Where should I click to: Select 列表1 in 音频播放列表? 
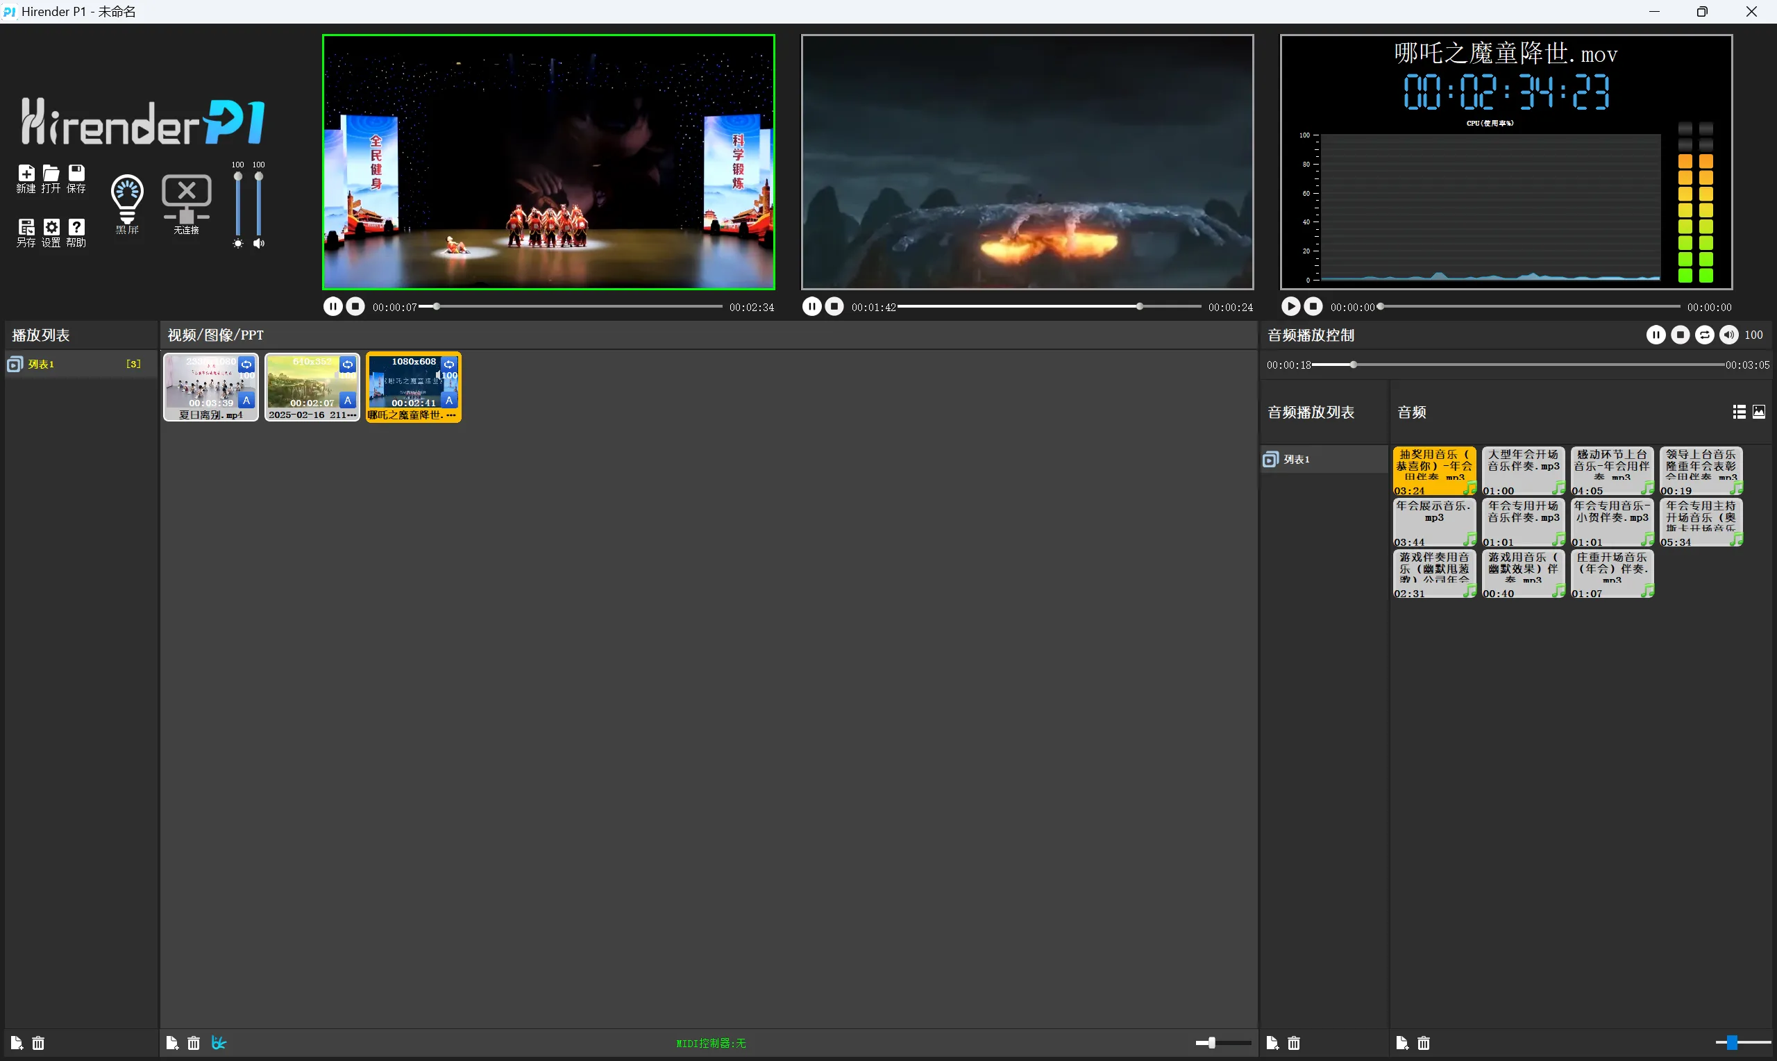click(x=1296, y=460)
